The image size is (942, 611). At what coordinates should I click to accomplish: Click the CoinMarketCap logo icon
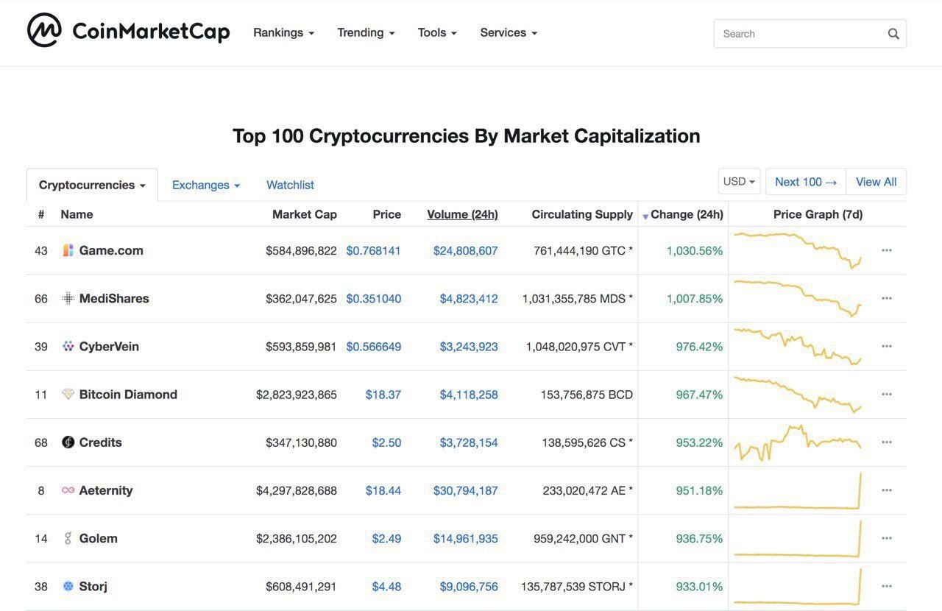[44, 31]
